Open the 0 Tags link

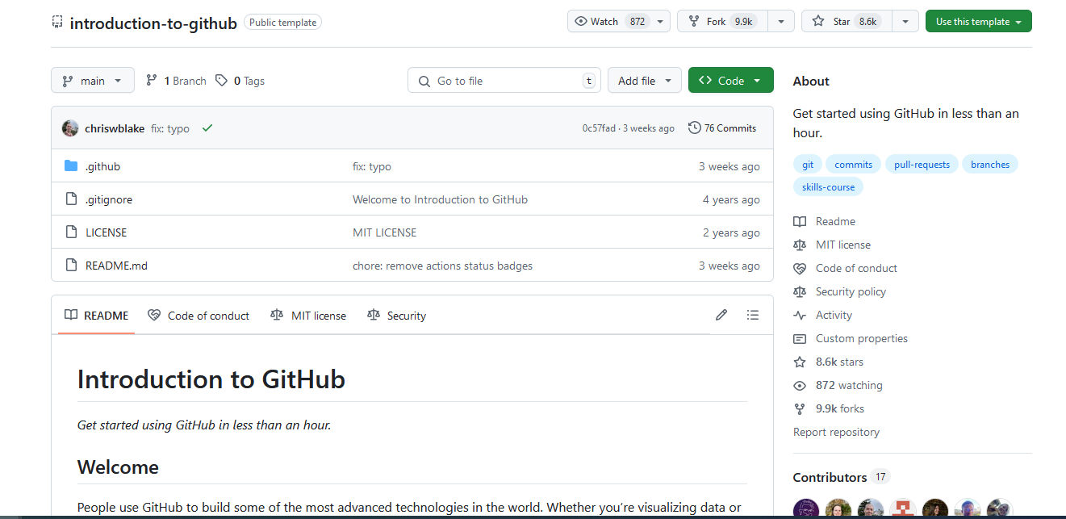click(x=240, y=81)
